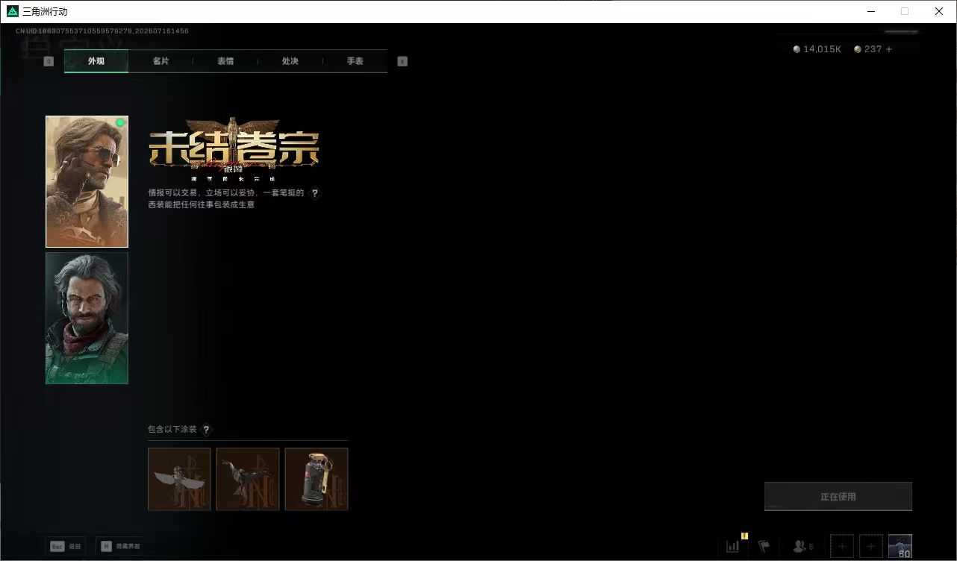Switch to the 外观 tab
The image size is (957, 561).
click(x=96, y=61)
